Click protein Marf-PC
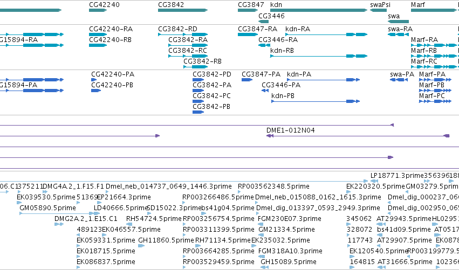Viewport: 459px width, 270px height. point(432,96)
